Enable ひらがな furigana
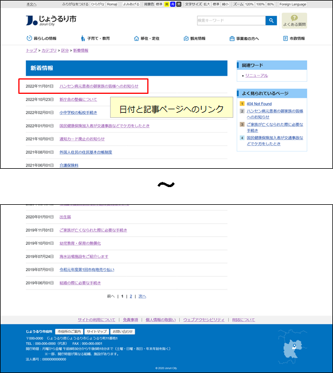Viewport: 333px width, 373px height. (98, 4)
